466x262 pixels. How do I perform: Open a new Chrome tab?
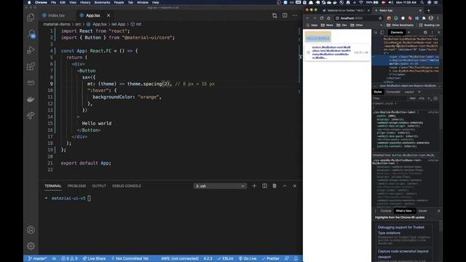click(x=429, y=10)
